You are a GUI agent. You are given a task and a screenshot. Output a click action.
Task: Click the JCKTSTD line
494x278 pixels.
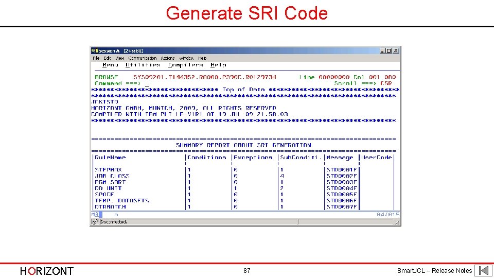(x=104, y=102)
